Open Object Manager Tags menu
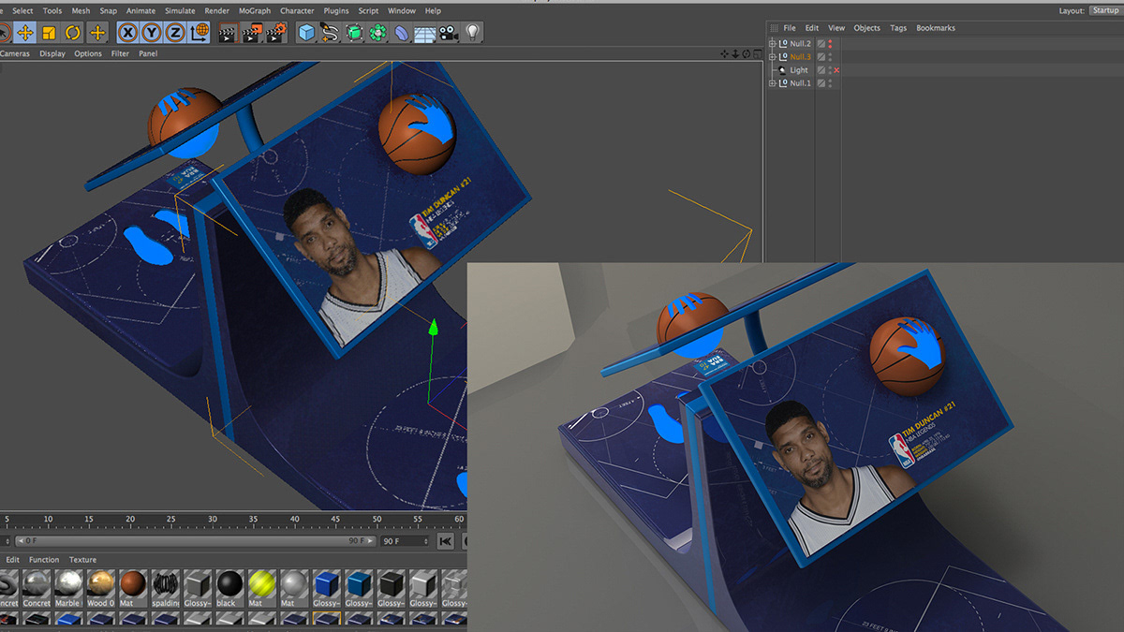 coord(898,28)
